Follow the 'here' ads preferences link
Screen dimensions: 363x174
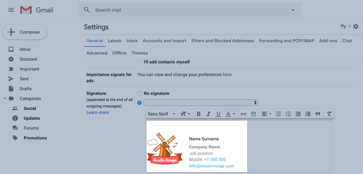tap(227, 75)
